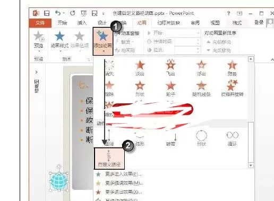This screenshot has height=201, width=274.
Task: Open the 审阅 ribbon tab
Action: (195, 23)
